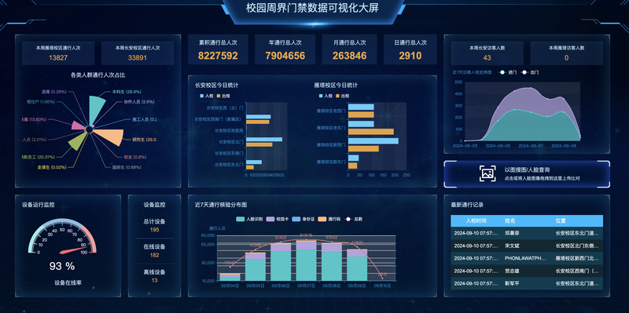This screenshot has height=313, width=629.
Task: Open record row for 贺志雄
Action: [527, 271]
